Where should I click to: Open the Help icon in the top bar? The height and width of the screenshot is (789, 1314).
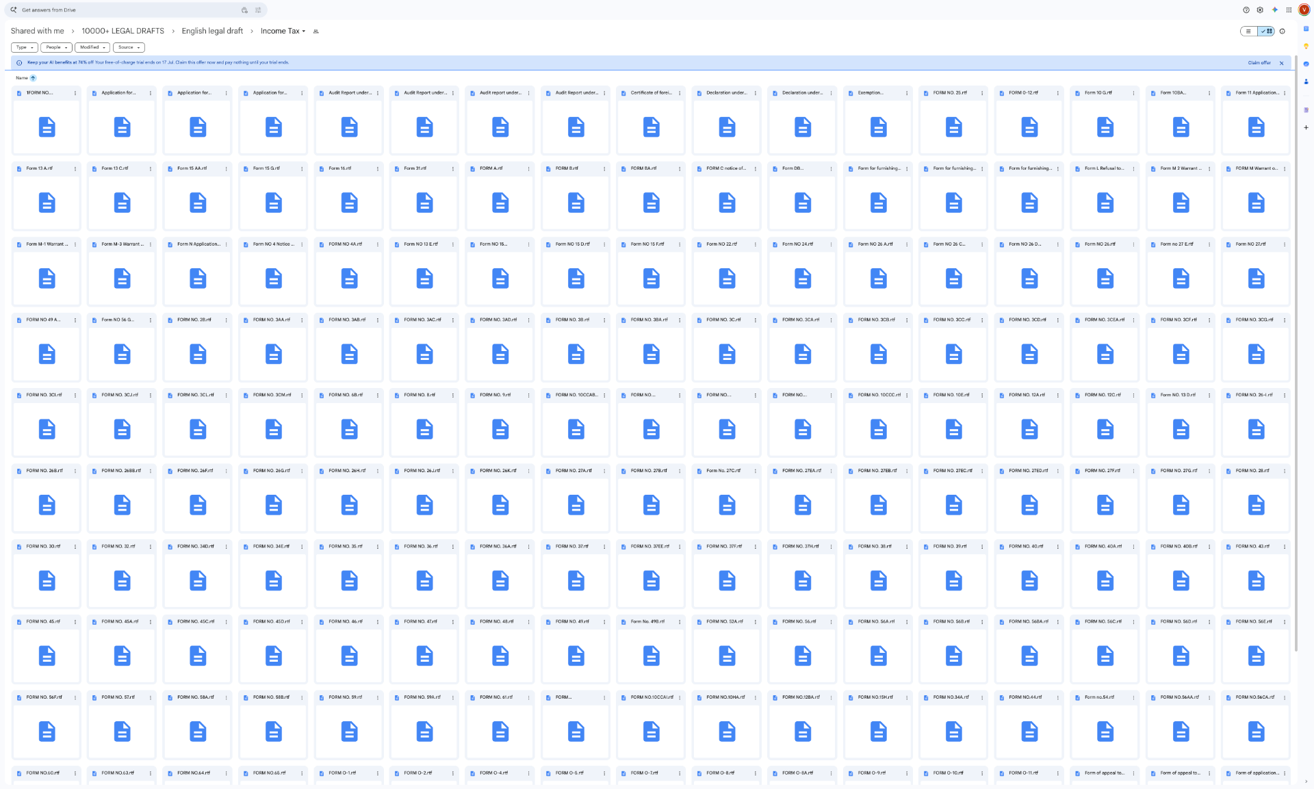1246,10
